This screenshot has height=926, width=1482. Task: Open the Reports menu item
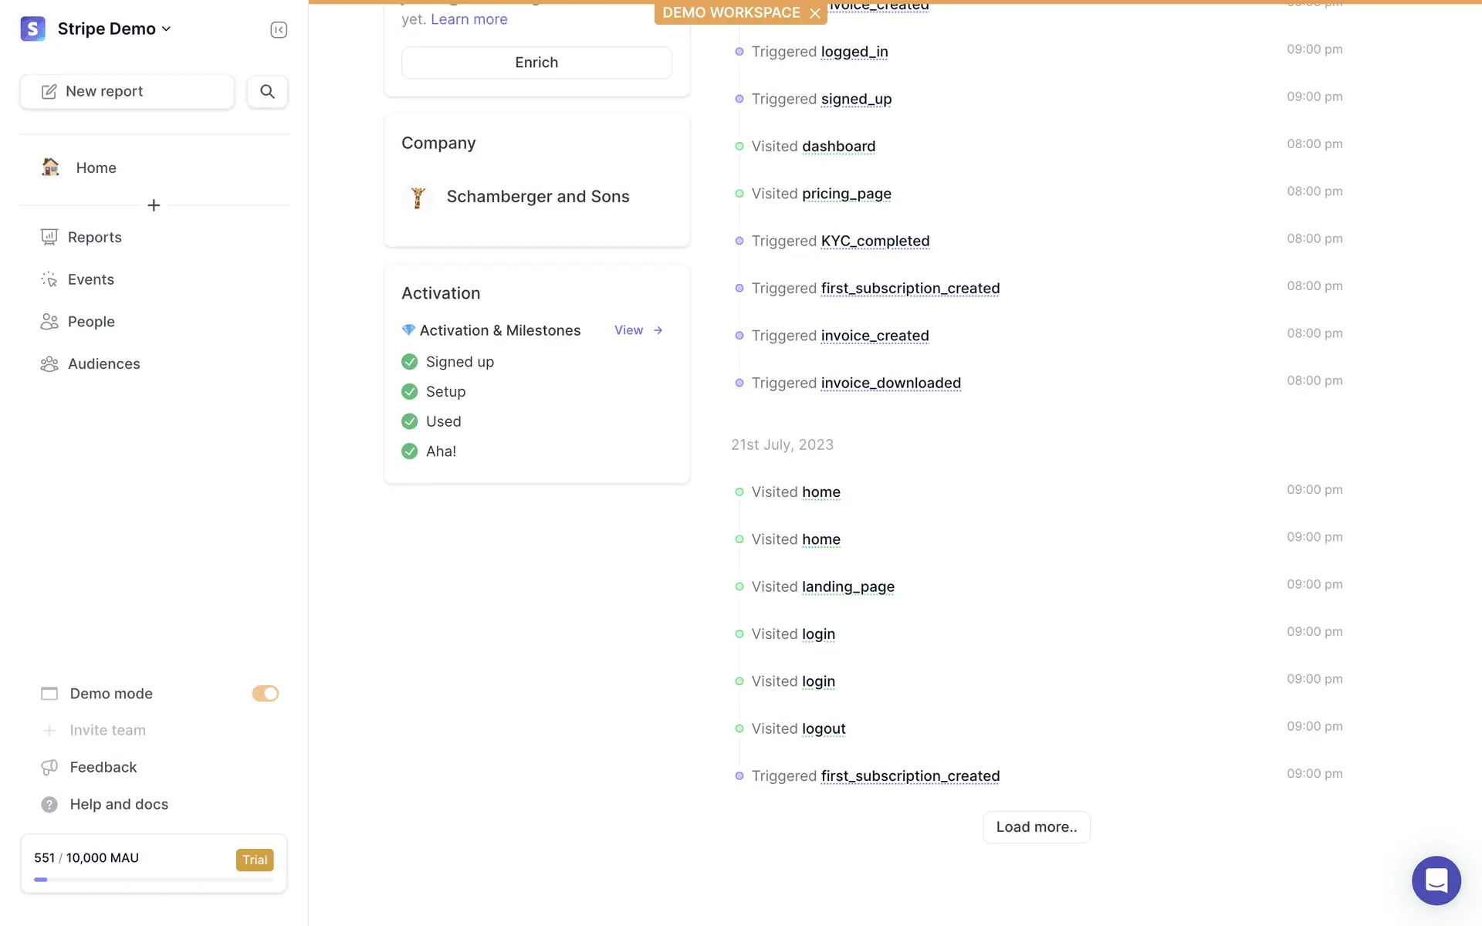click(94, 238)
